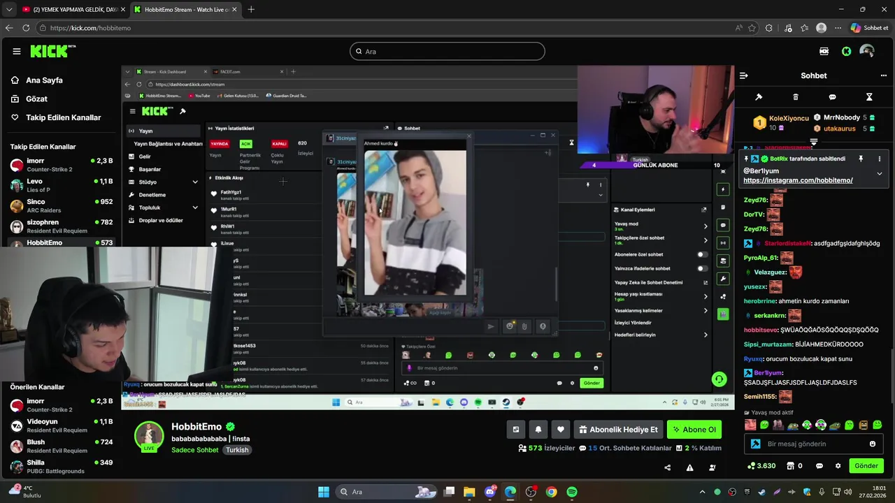Select the HobbitEmo Stream browser tab
Image resolution: width=895 pixels, height=503 pixels.
(185, 9)
